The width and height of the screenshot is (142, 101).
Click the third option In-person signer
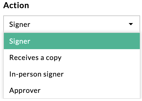(72, 74)
